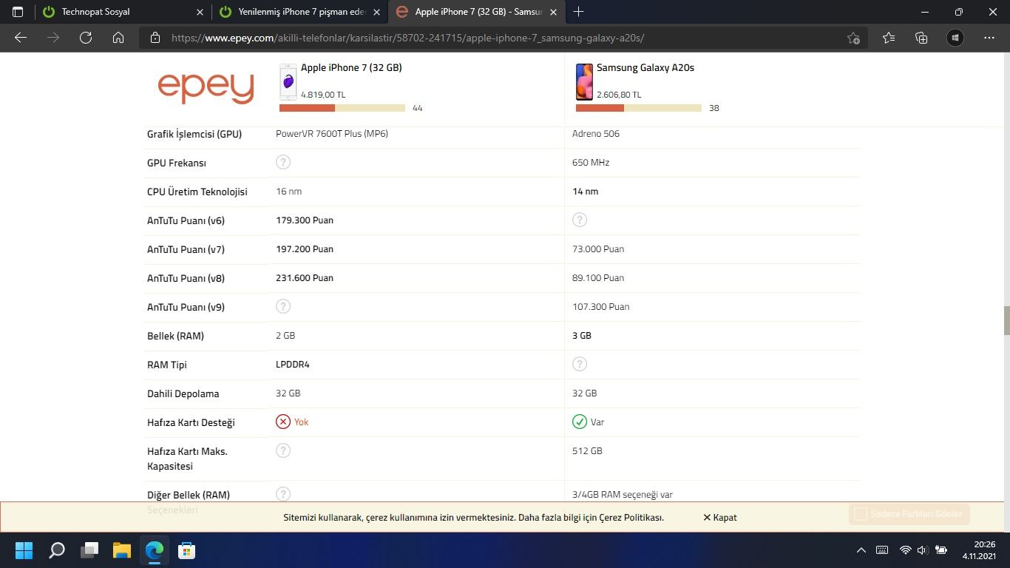Open the Wi-Fi network tray icon
The width and height of the screenshot is (1010, 568).
(x=905, y=550)
